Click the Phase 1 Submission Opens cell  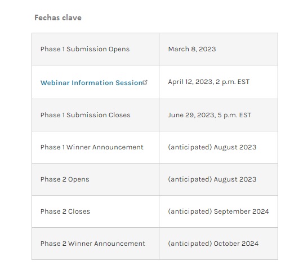pyautogui.click(x=95, y=49)
